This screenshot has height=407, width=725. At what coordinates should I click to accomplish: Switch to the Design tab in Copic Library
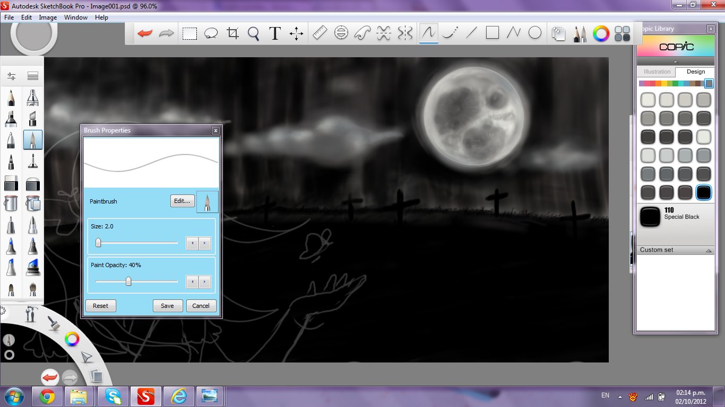695,72
